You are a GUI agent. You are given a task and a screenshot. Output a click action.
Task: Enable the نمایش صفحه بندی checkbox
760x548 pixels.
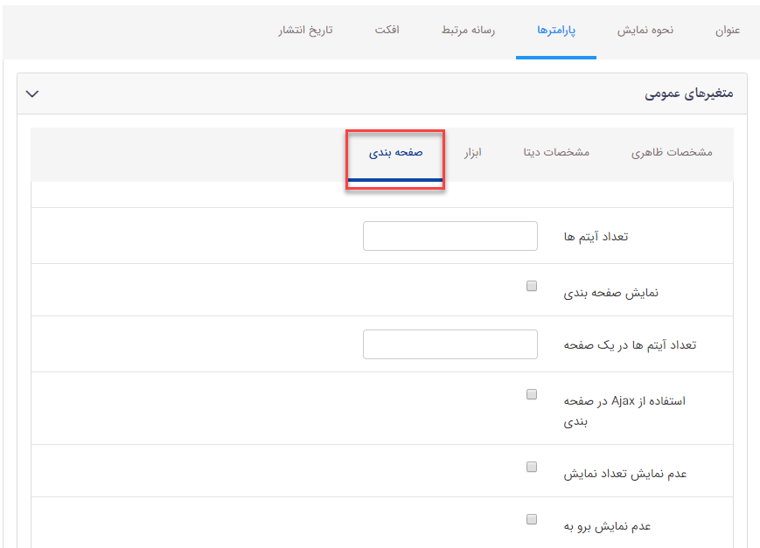[531, 286]
